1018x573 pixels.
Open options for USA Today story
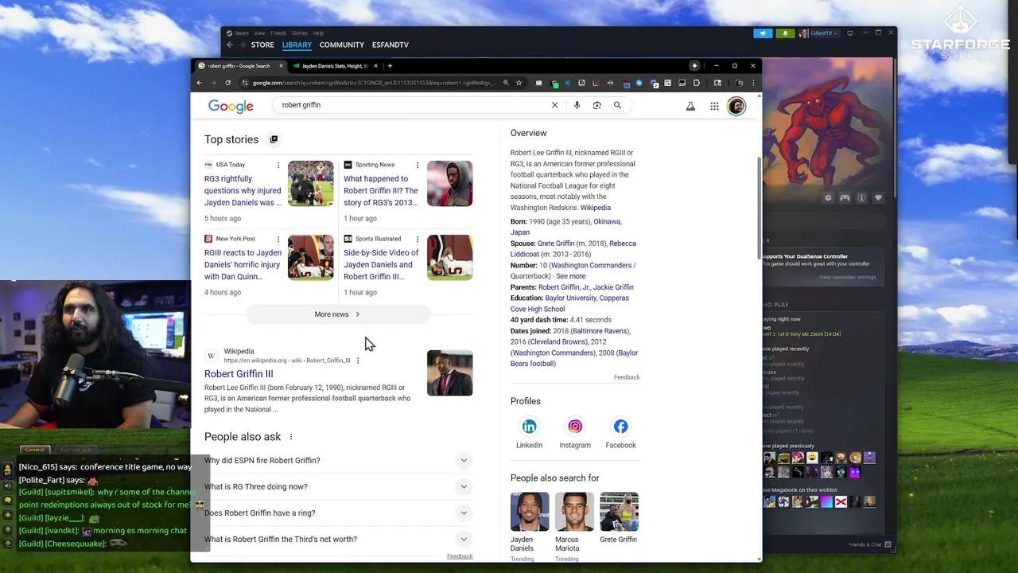pyautogui.click(x=278, y=165)
